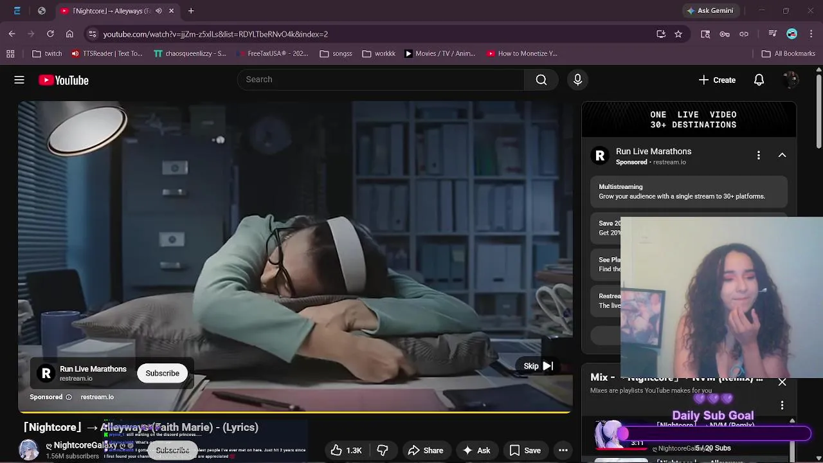Click Multistreaming ad card
Image resolution: width=823 pixels, height=463 pixels.
tap(689, 192)
